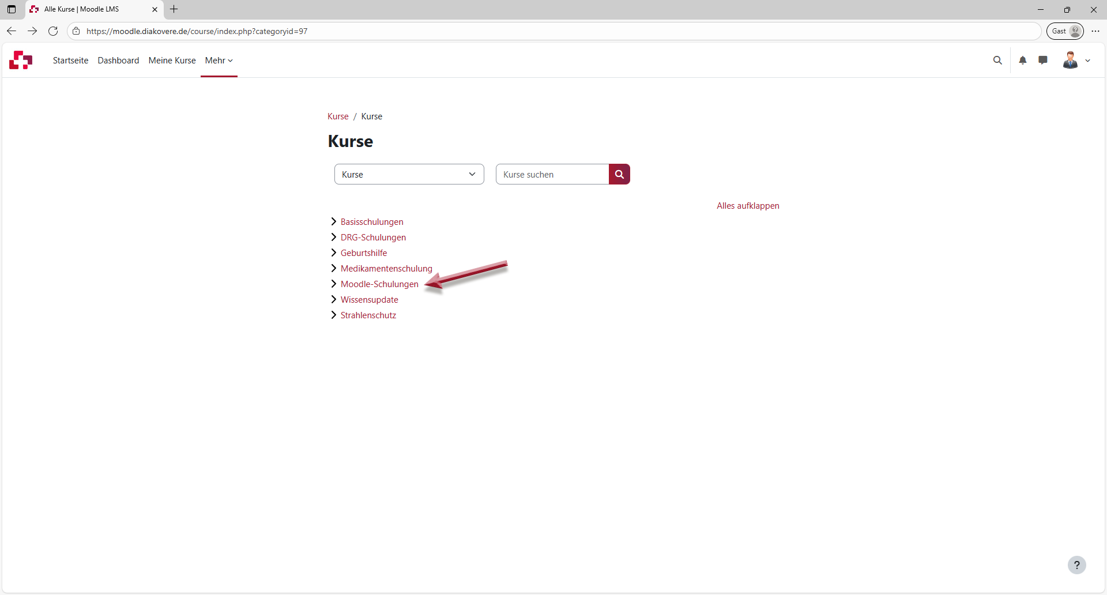Go to Dashboard in the navigation

118,61
